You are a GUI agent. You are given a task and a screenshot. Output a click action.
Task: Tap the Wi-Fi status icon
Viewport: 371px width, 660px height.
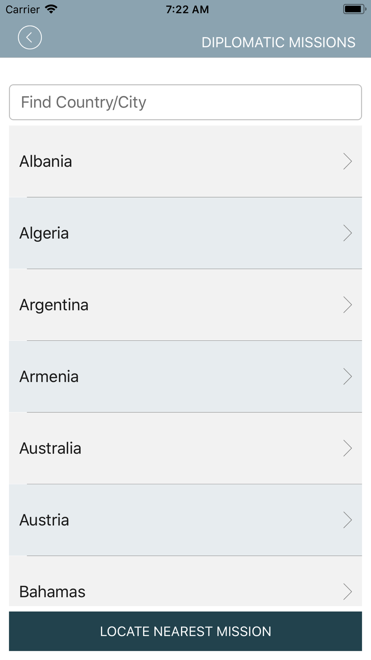point(51,9)
